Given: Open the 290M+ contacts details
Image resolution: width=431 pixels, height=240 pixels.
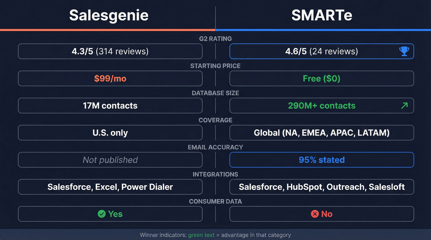Looking at the screenshot, I should pyautogui.click(x=322, y=105).
